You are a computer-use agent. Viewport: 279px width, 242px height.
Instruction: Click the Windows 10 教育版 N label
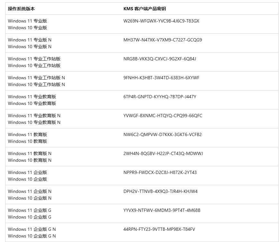click(30, 160)
